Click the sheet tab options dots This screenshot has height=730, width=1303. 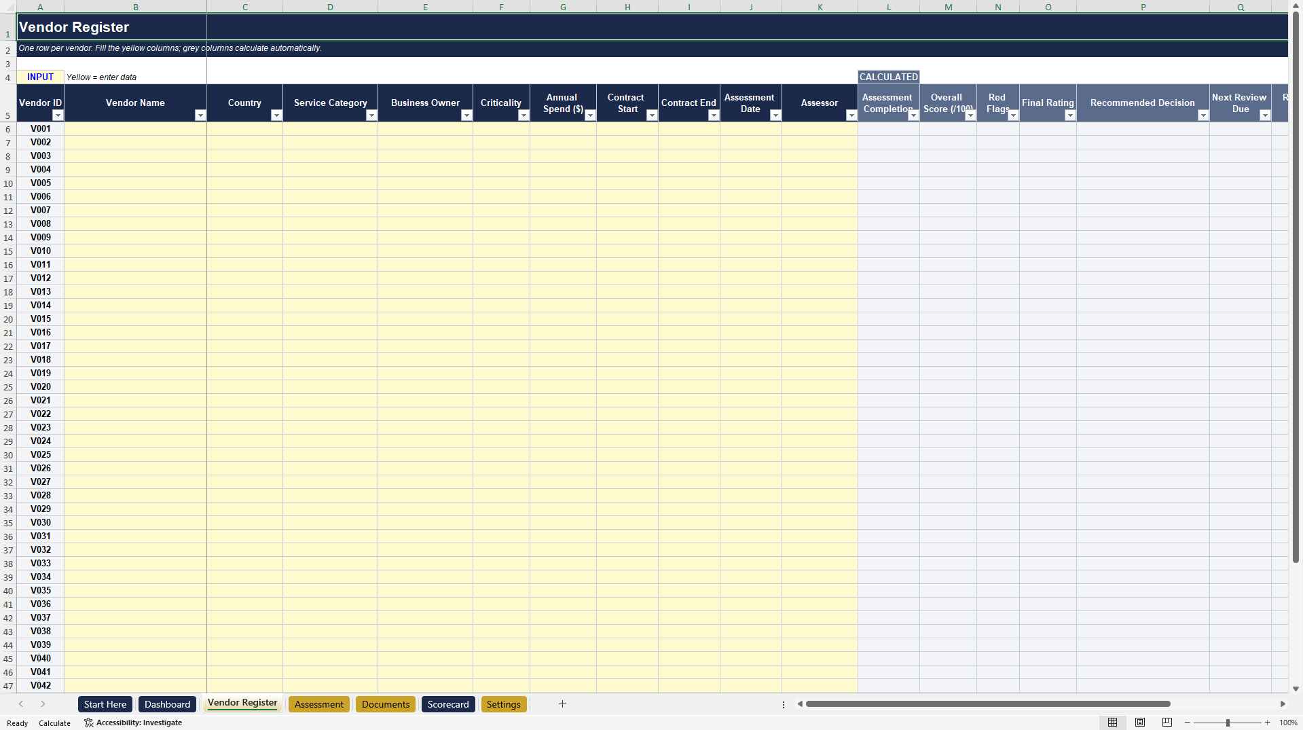(783, 705)
